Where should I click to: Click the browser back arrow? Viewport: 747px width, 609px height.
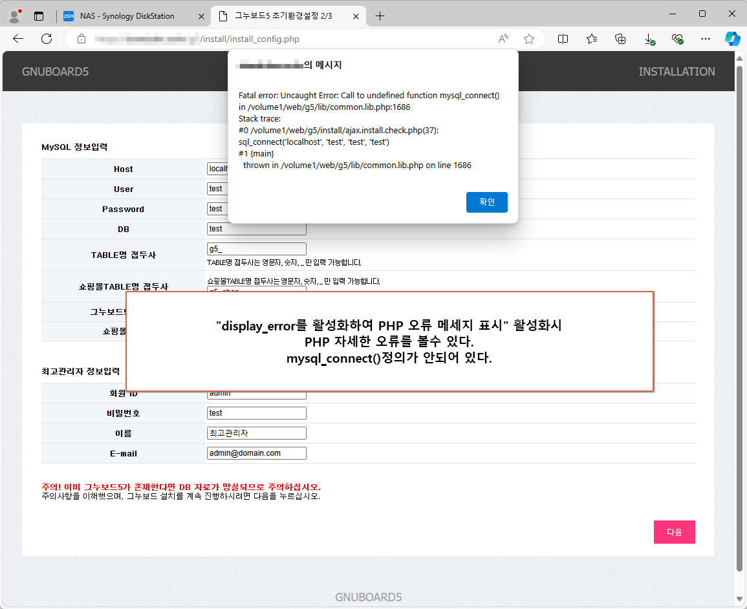18,39
